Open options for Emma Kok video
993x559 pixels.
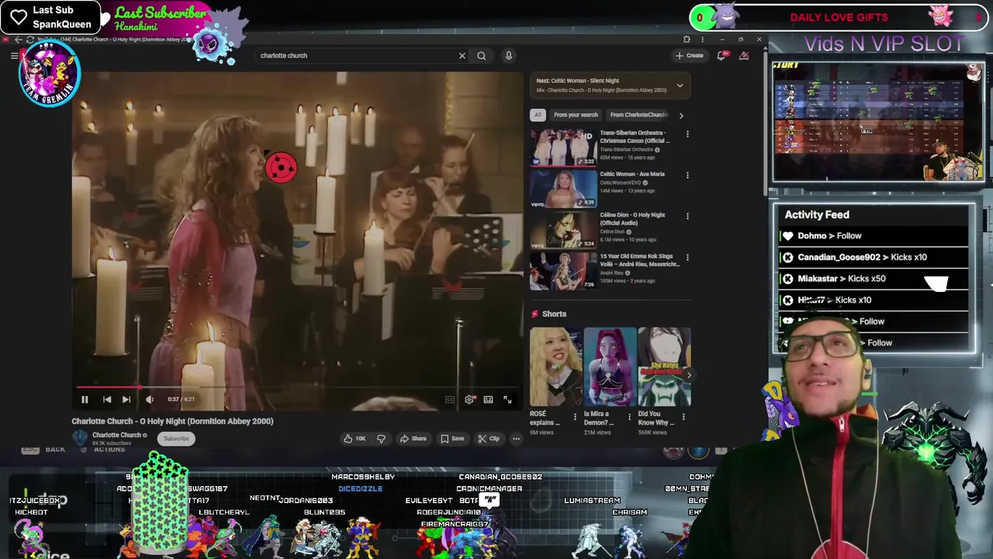[687, 258]
